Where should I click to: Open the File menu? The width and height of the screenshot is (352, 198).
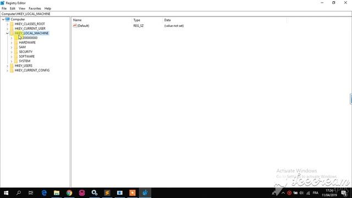pos(4,9)
